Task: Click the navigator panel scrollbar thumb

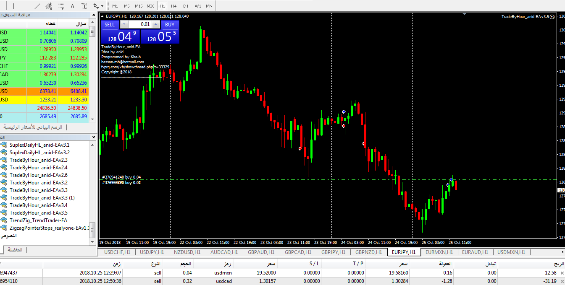Action: coord(92,230)
